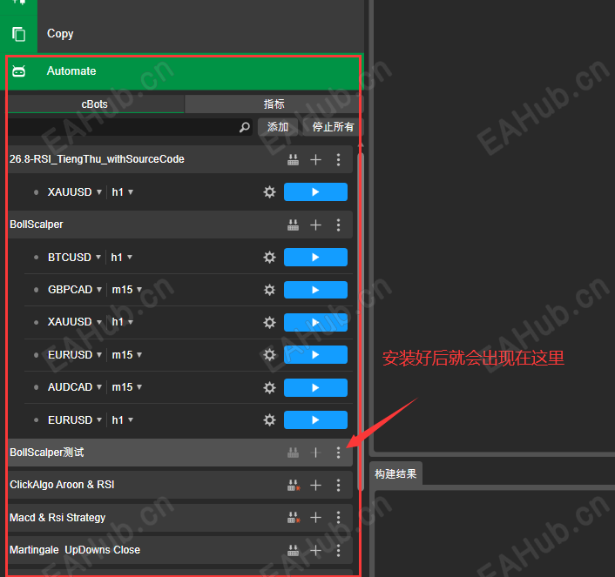Select the Martingale UpDowns Close row
The width and height of the screenshot is (615, 577).
point(179,550)
